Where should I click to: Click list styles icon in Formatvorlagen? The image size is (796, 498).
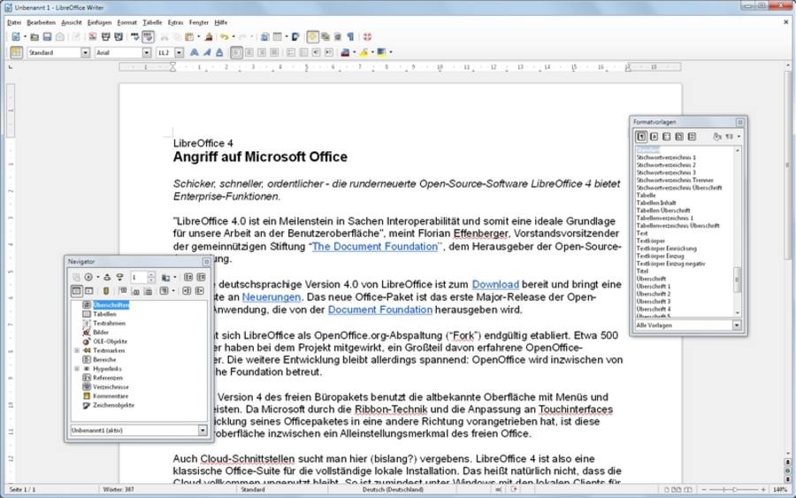(692, 136)
